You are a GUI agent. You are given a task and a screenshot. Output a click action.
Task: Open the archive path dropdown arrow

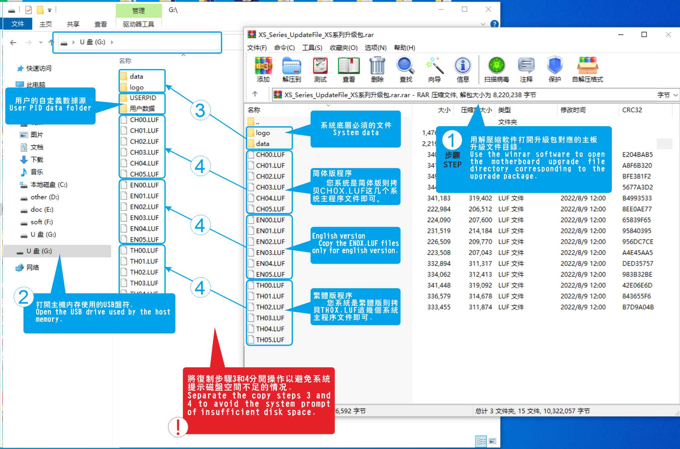click(675, 95)
